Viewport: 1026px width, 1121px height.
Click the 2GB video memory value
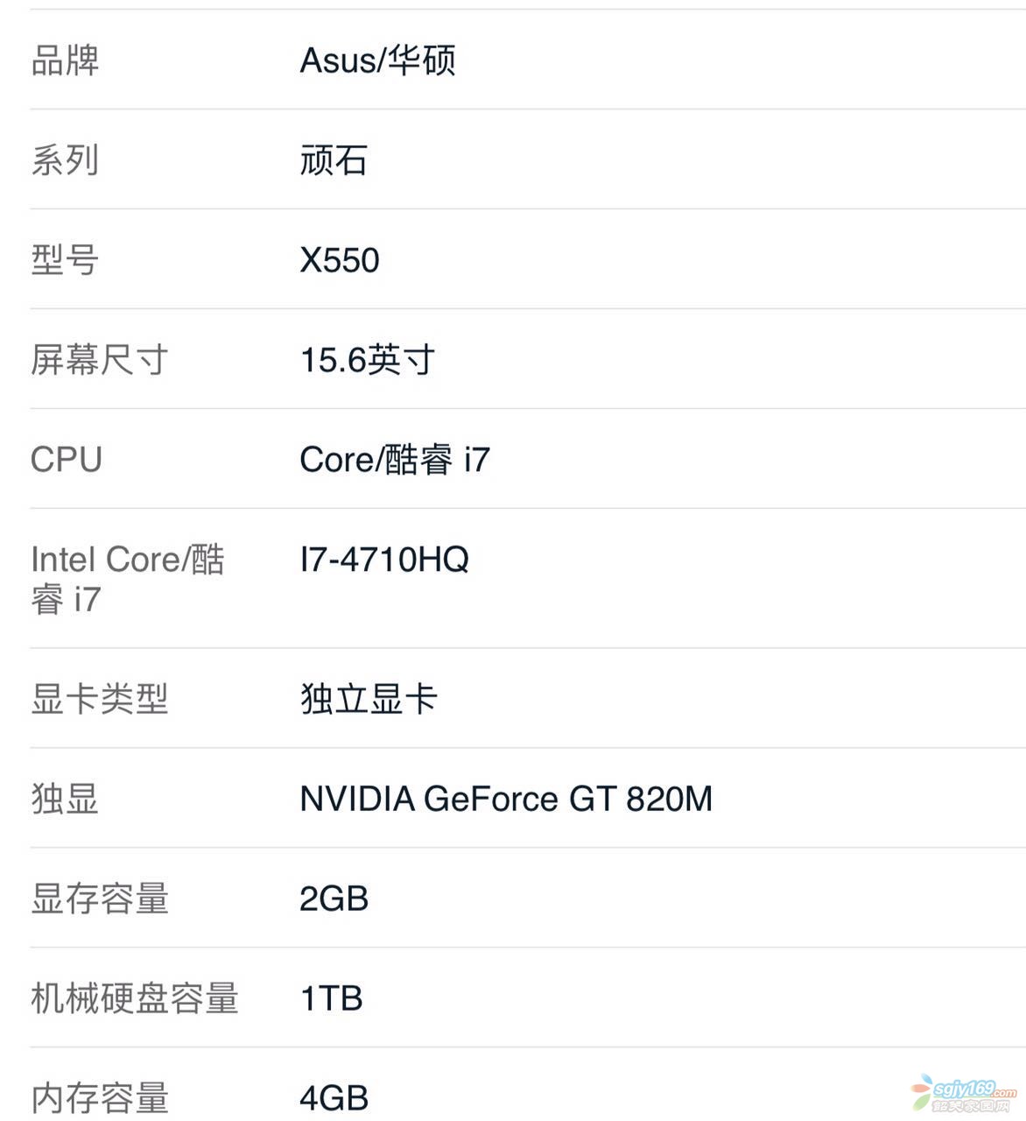click(334, 899)
